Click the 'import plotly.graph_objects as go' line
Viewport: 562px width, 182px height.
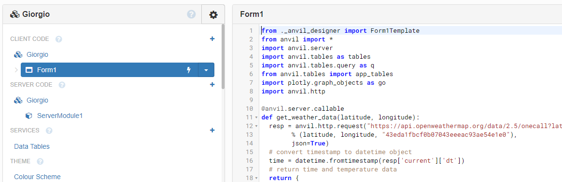coord(323,83)
